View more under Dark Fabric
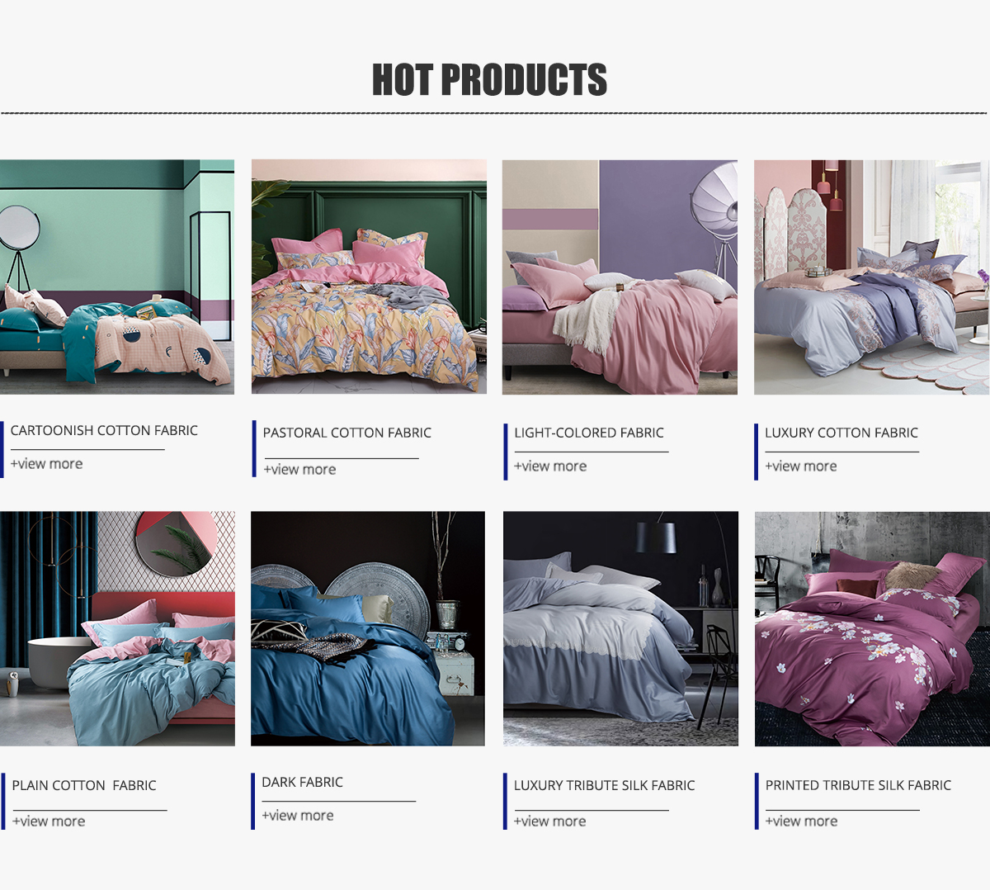The height and width of the screenshot is (890, 990). point(298,816)
